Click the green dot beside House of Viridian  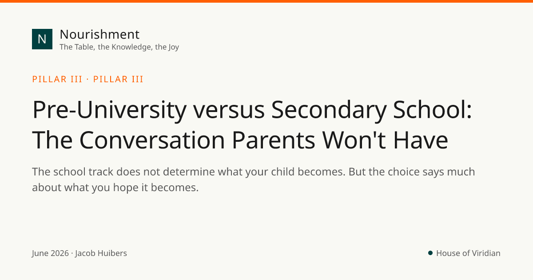pyautogui.click(x=430, y=253)
